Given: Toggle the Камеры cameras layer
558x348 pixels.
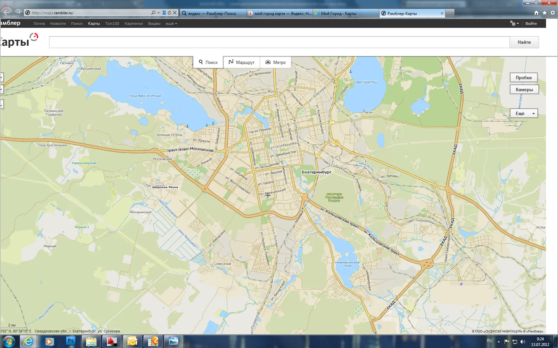Looking at the screenshot, I should click(524, 89).
